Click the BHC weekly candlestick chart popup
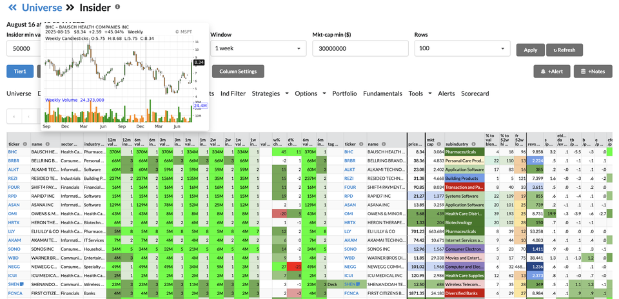 click(x=124, y=77)
